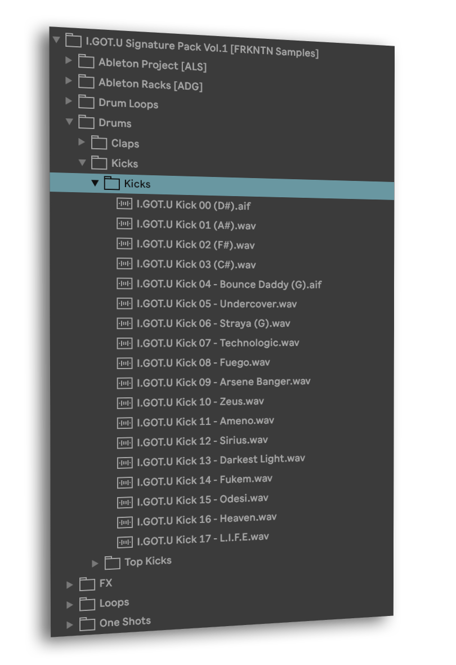Expand the Loops folder arrow
Image resolution: width=456 pixels, height=665 pixels.
(x=69, y=605)
